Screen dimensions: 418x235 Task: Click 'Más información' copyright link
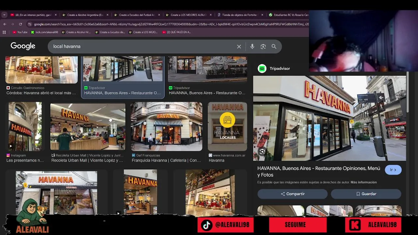(x=363, y=182)
